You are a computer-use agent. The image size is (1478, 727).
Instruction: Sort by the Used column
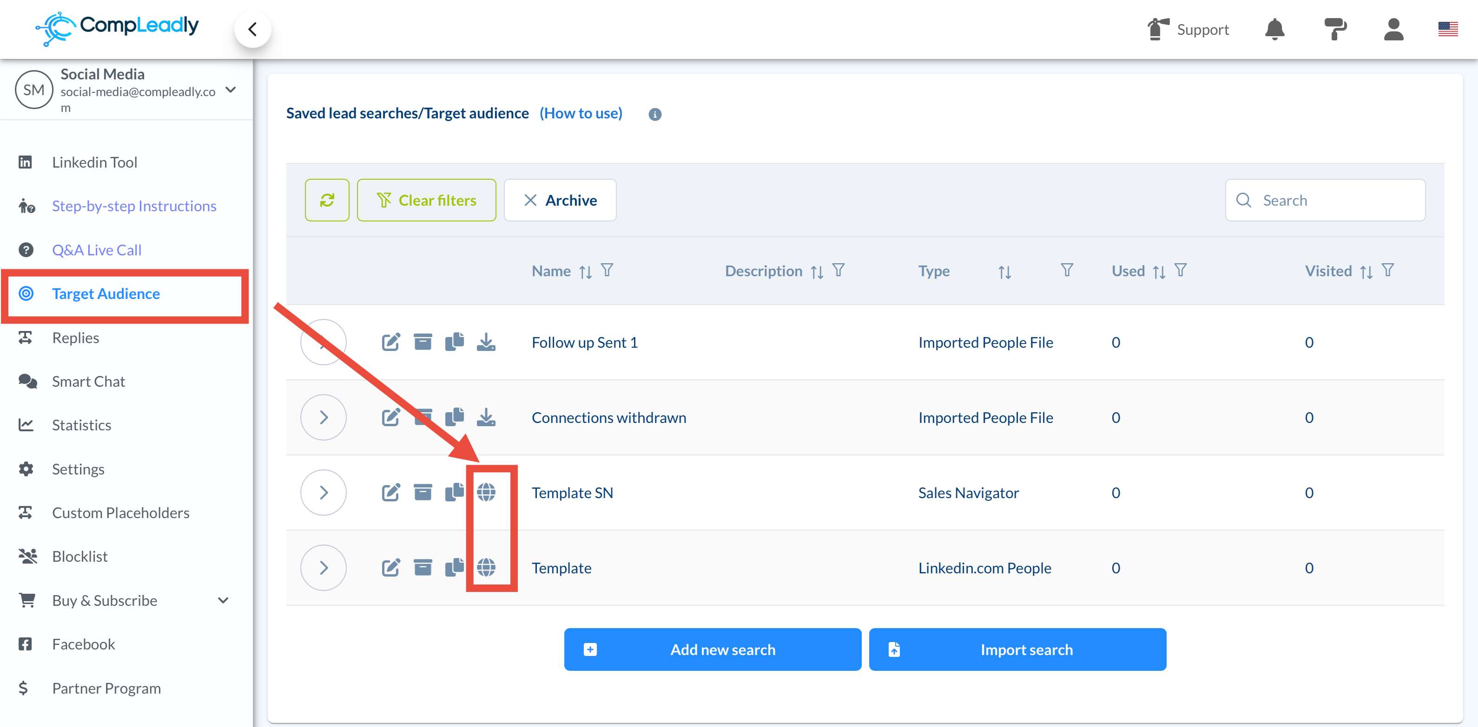tap(1158, 272)
